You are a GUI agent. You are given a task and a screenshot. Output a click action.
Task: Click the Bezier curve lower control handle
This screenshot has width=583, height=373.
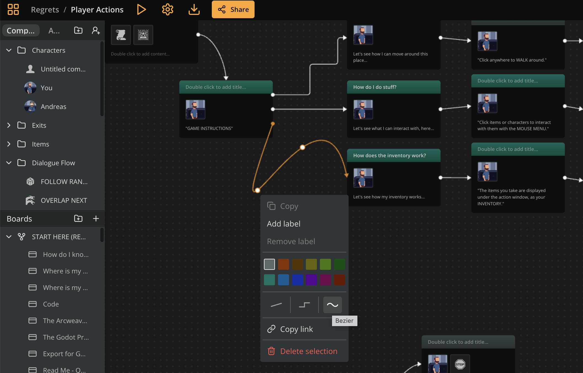257,190
